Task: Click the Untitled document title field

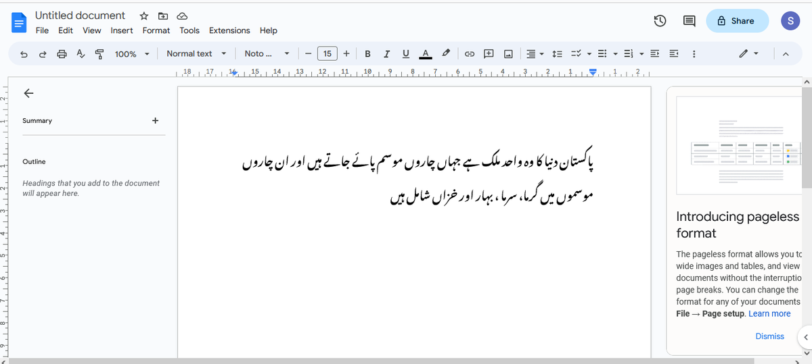Action: 80,15
